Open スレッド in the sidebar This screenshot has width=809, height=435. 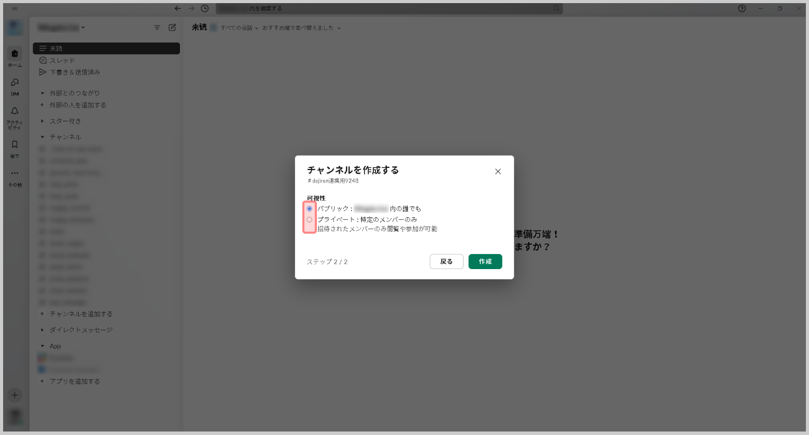tap(62, 61)
